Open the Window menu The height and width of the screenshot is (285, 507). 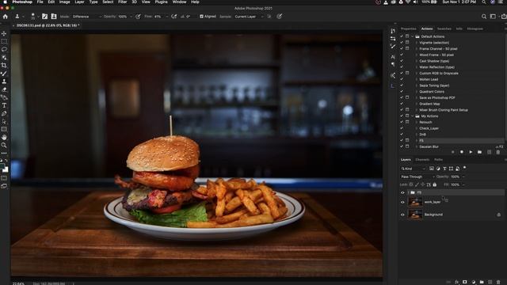coord(179,2)
